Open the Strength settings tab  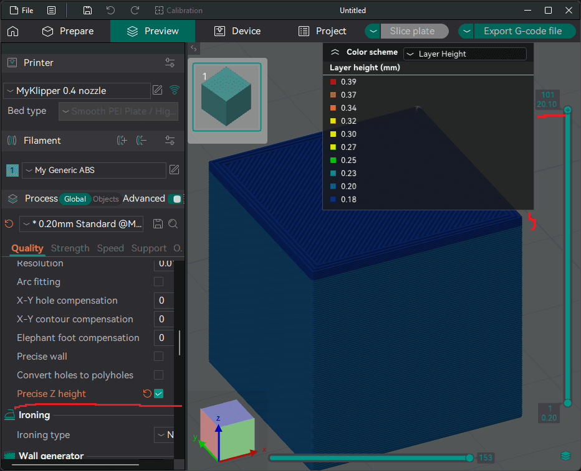click(x=70, y=248)
